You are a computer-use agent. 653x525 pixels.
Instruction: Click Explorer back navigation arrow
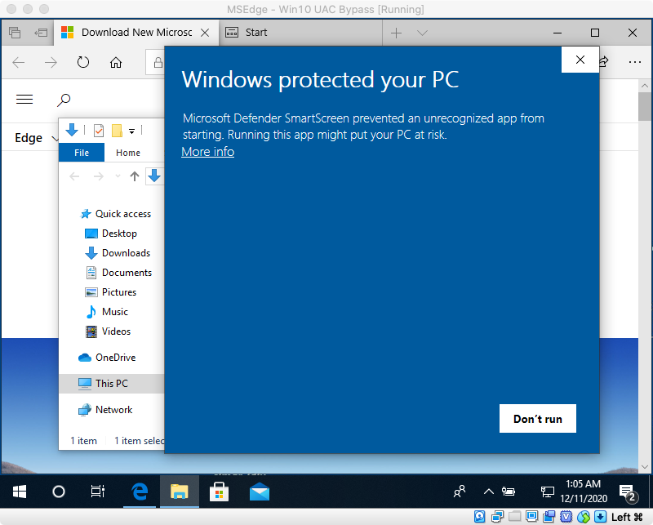(74, 176)
